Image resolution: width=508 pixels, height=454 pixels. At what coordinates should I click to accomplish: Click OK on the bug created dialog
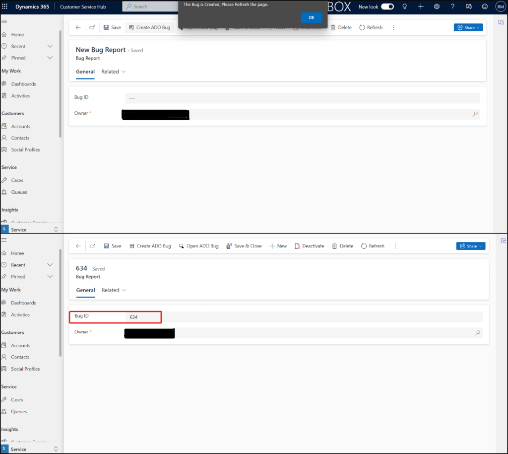[x=311, y=17]
